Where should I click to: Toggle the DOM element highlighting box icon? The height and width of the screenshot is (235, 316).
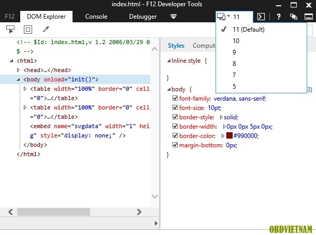[27, 30]
